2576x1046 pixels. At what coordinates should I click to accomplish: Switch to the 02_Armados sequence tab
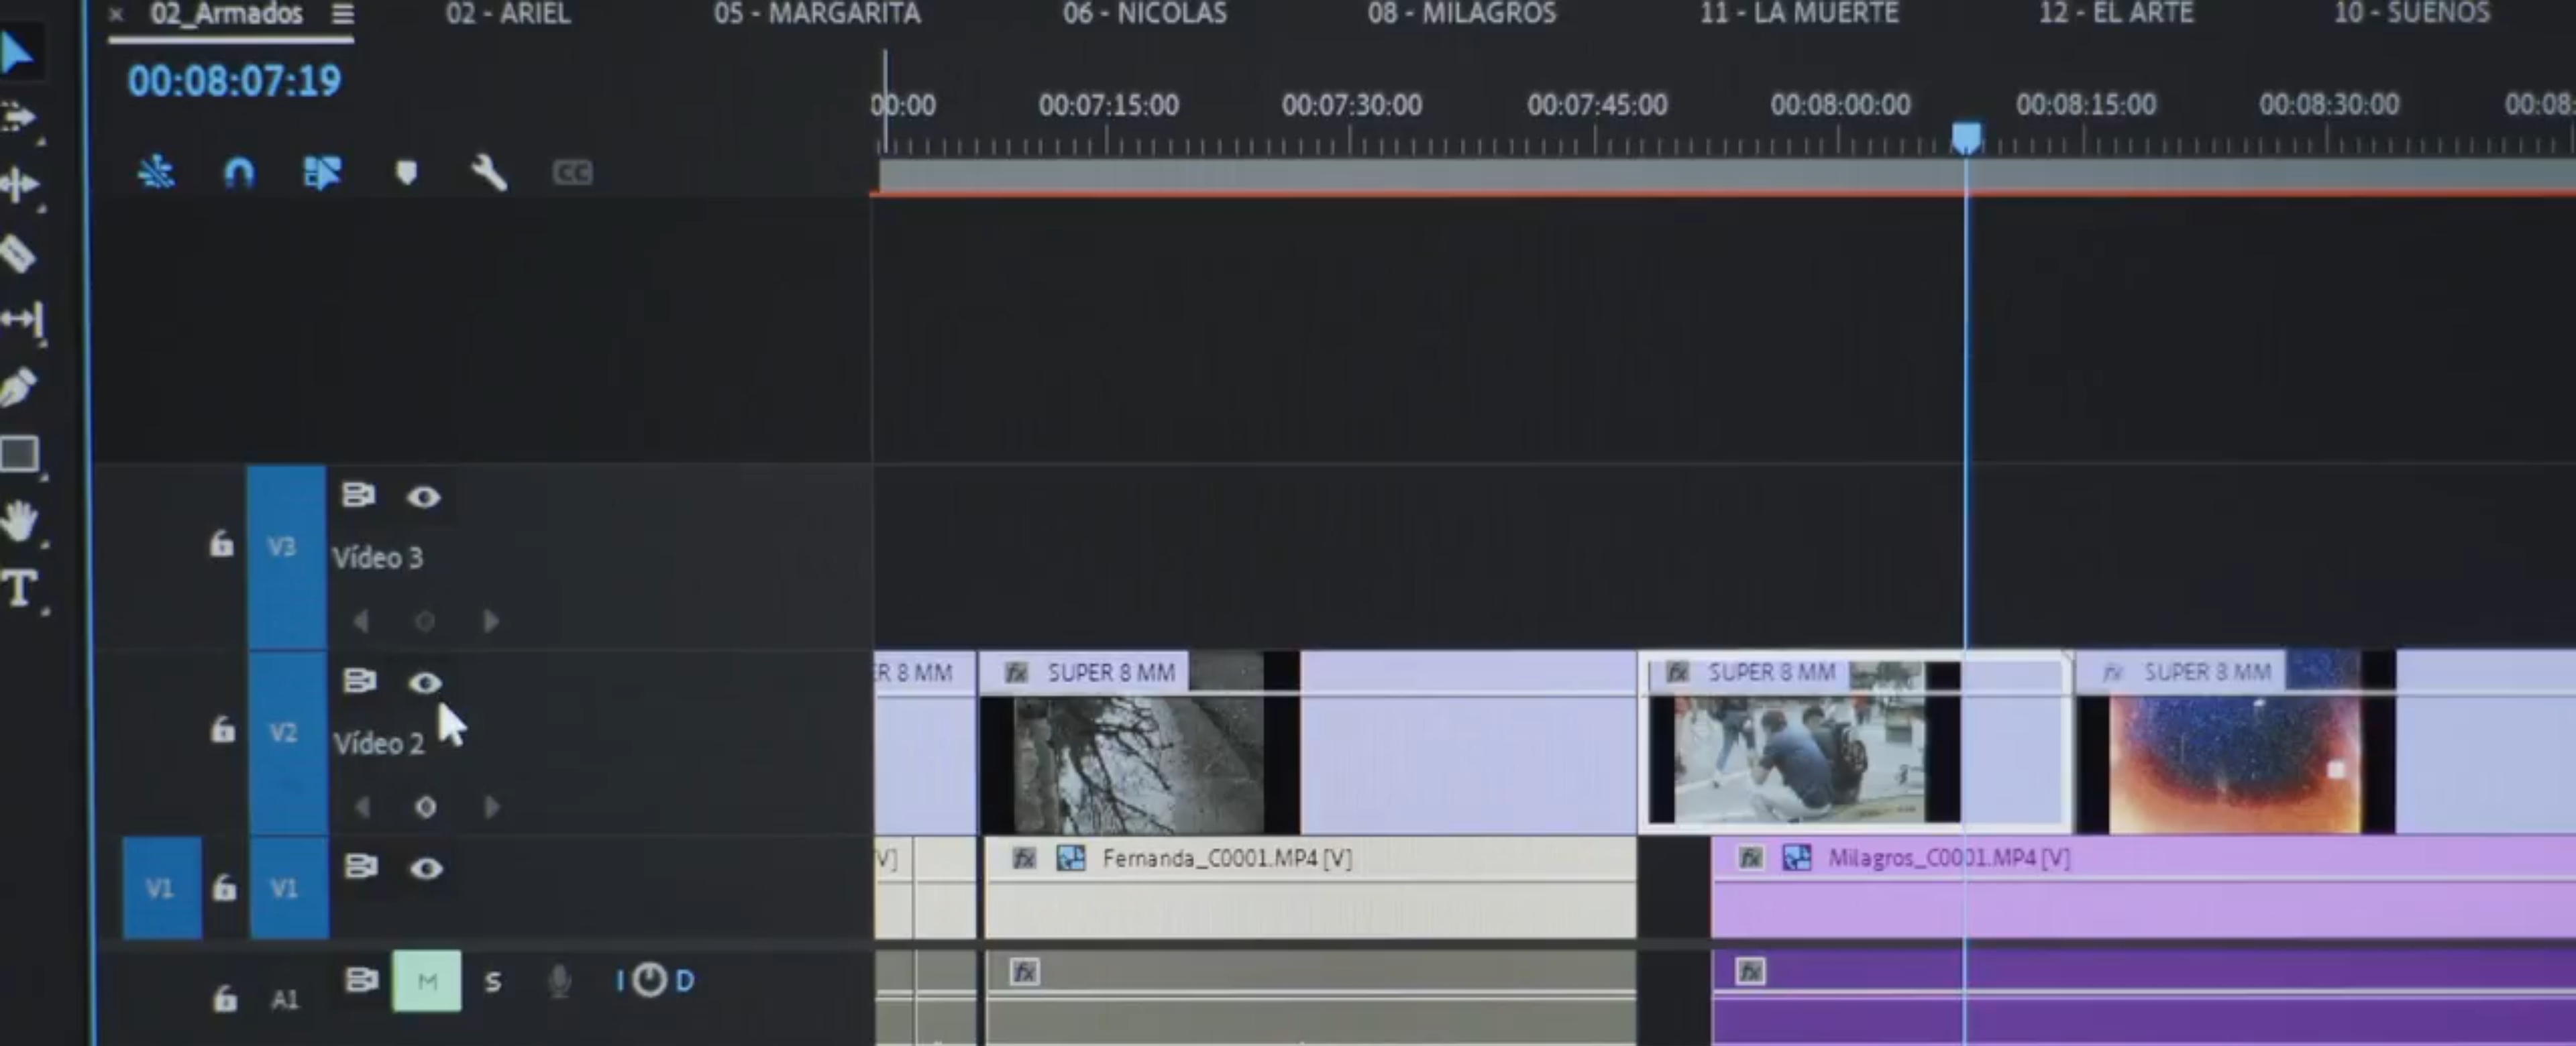click(226, 14)
